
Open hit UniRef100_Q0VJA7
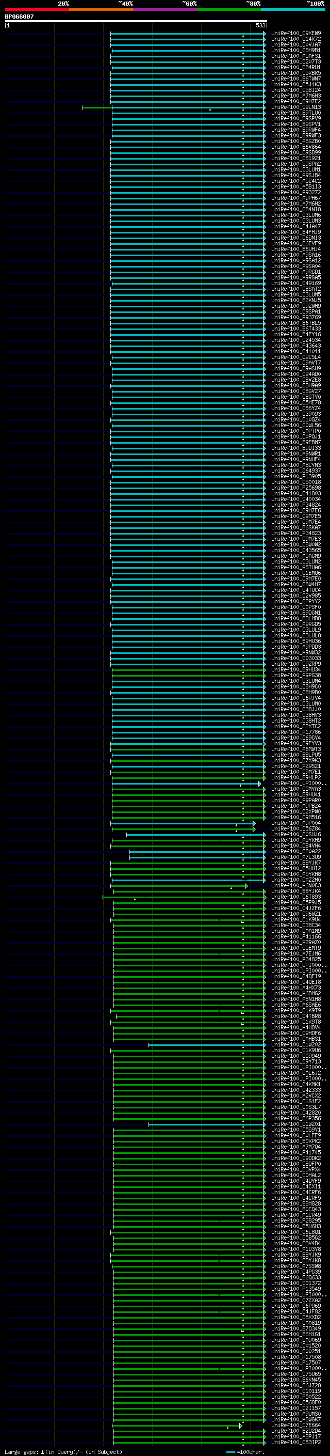pos(296,44)
